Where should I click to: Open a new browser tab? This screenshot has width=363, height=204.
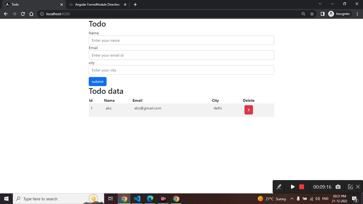(x=135, y=5)
